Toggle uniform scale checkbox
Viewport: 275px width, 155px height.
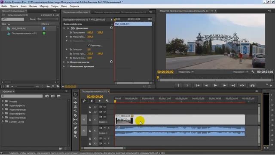(x=89, y=45)
